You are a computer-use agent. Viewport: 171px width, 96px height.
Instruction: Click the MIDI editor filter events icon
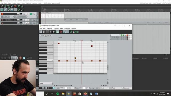pyautogui.click(x=54, y=32)
